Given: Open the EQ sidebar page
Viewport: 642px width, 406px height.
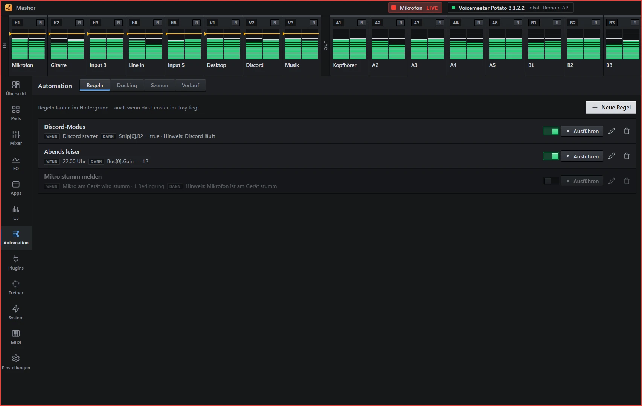Looking at the screenshot, I should click(16, 164).
